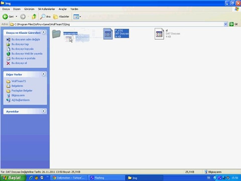This screenshot has height=181, width=241.
Task: Open the Yardım menu
Action: tap(74, 9)
